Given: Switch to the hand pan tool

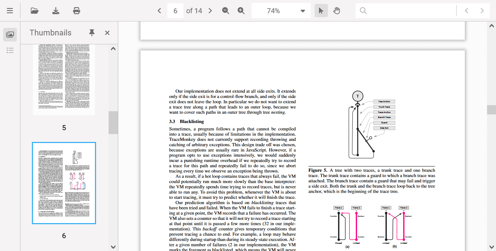Looking at the screenshot, I should click(337, 11).
